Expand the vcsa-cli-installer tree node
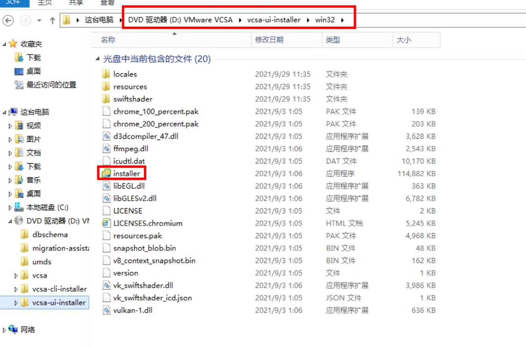526x347 pixels. click(x=16, y=289)
